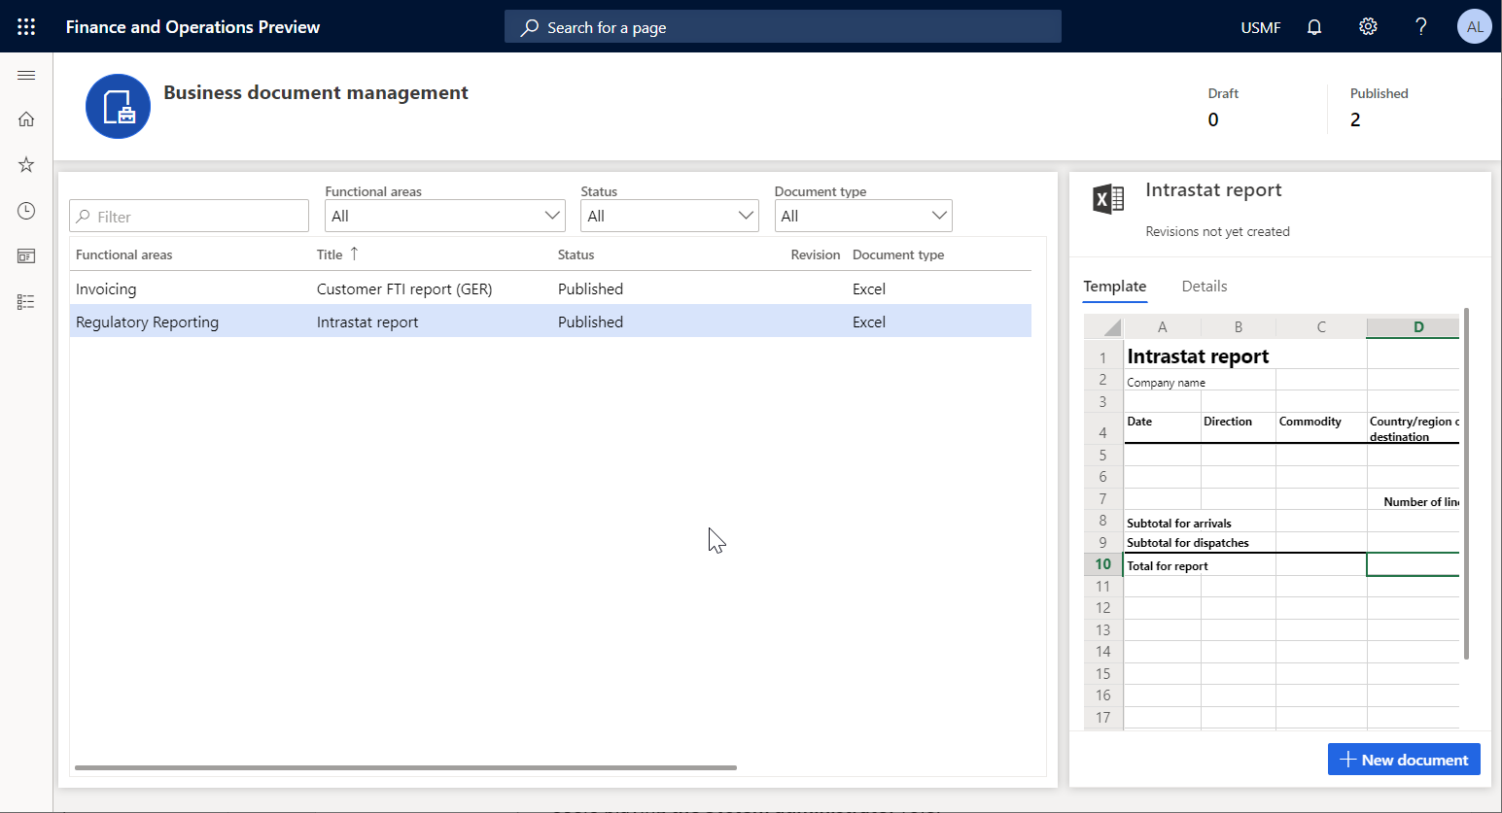The height and width of the screenshot is (813, 1502).
Task: Click the template preview vertical scrollbar
Action: click(1466, 484)
